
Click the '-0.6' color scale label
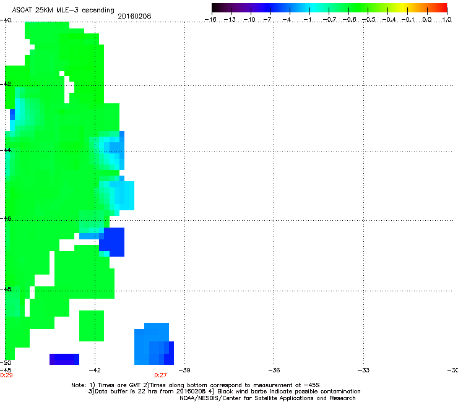pyautogui.click(x=349, y=20)
